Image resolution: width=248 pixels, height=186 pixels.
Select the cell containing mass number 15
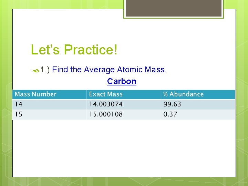(x=49, y=114)
